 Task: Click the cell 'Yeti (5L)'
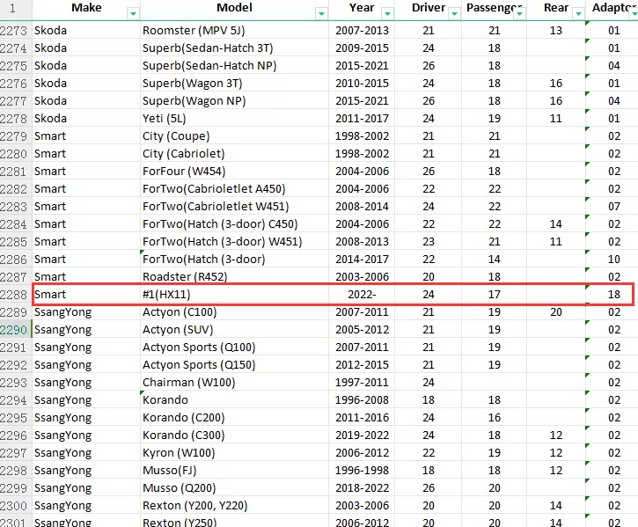pyautogui.click(x=234, y=119)
